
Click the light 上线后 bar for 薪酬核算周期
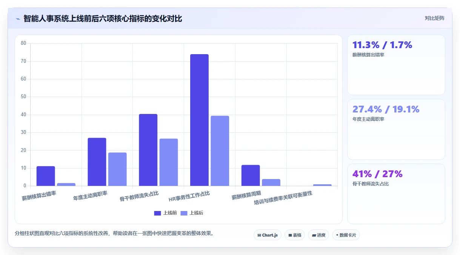[271, 182]
